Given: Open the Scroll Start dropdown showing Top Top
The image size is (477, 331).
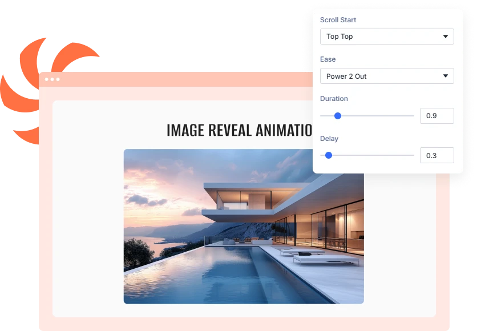Looking at the screenshot, I should pyautogui.click(x=387, y=37).
